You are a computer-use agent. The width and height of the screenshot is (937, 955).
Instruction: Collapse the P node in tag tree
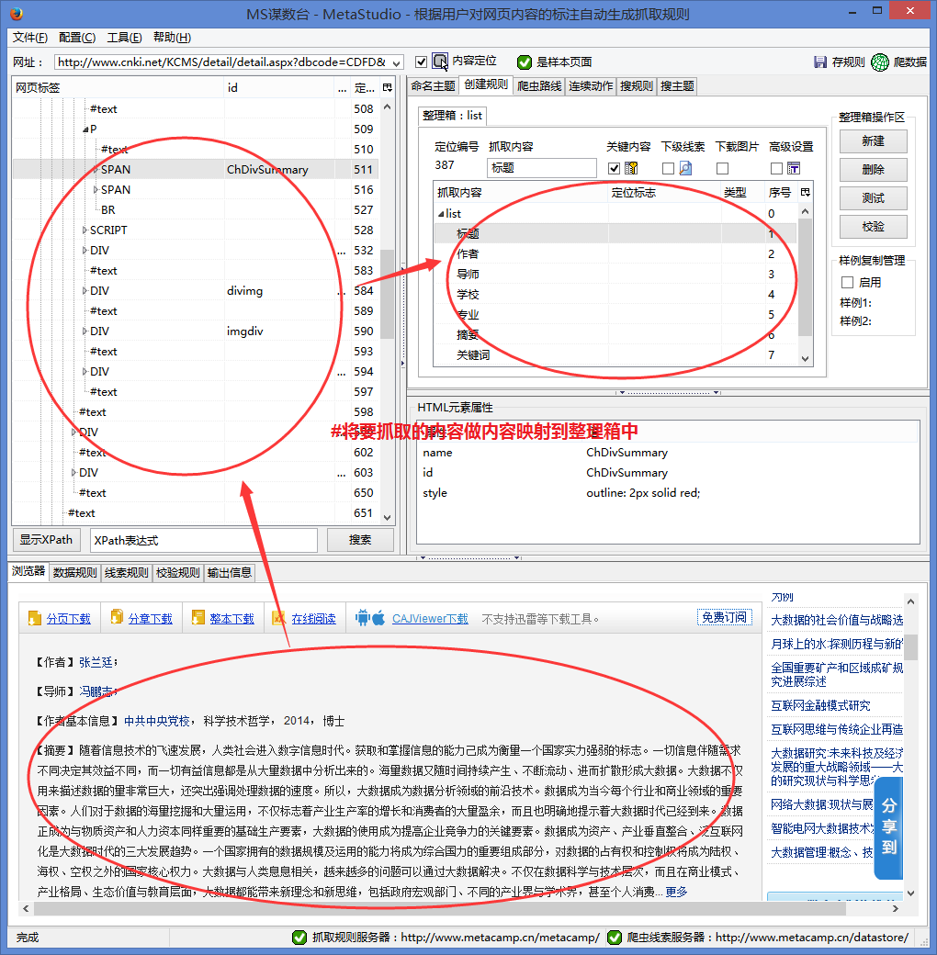click(85, 129)
